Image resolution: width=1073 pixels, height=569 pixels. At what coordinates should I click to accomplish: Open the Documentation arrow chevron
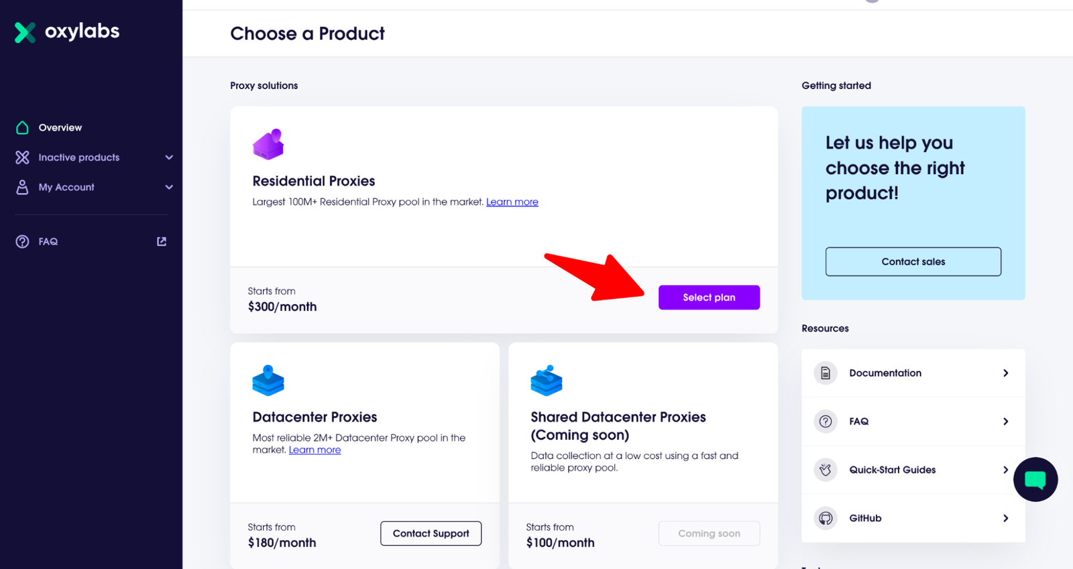coord(1005,373)
